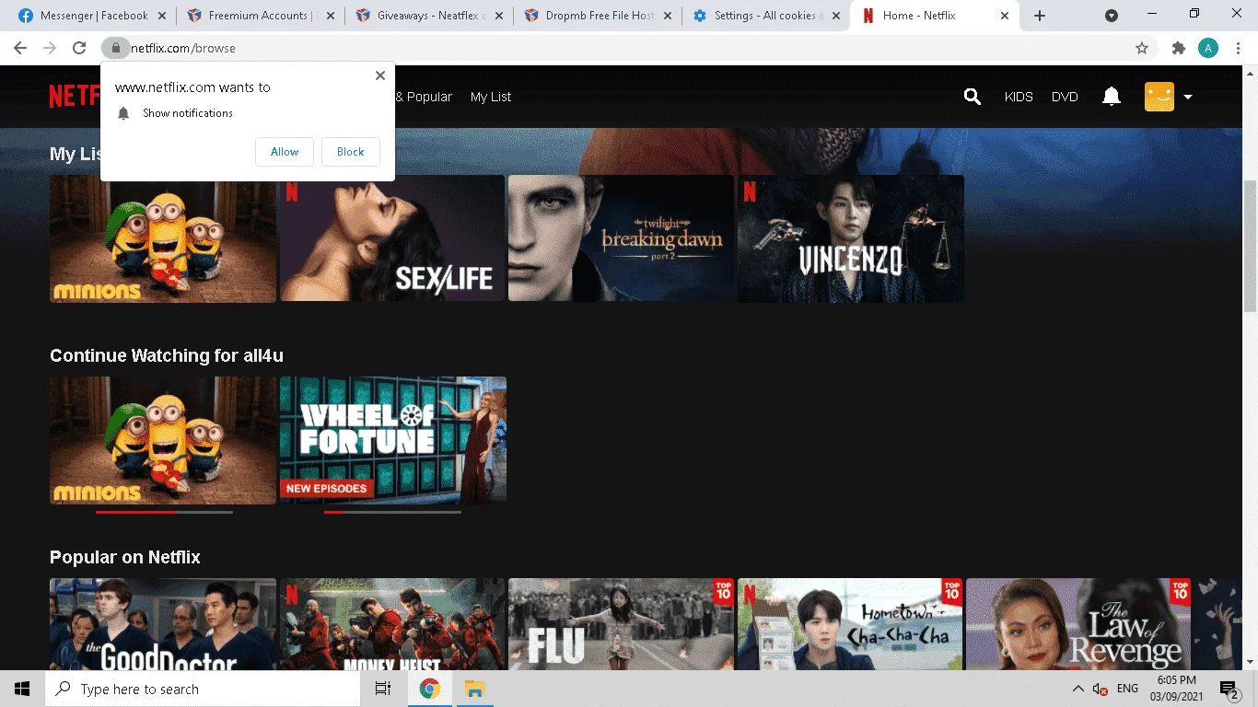Click Continue Watching for all4u heading
The height and width of the screenshot is (707, 1258).
click(x=167, y=355)
